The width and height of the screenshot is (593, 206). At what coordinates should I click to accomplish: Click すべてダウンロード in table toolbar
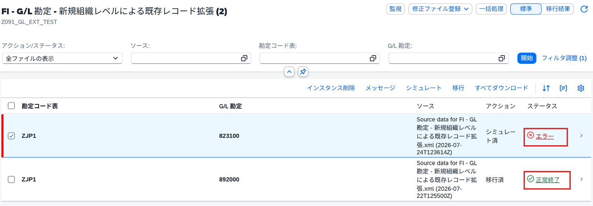click(501, 88)
